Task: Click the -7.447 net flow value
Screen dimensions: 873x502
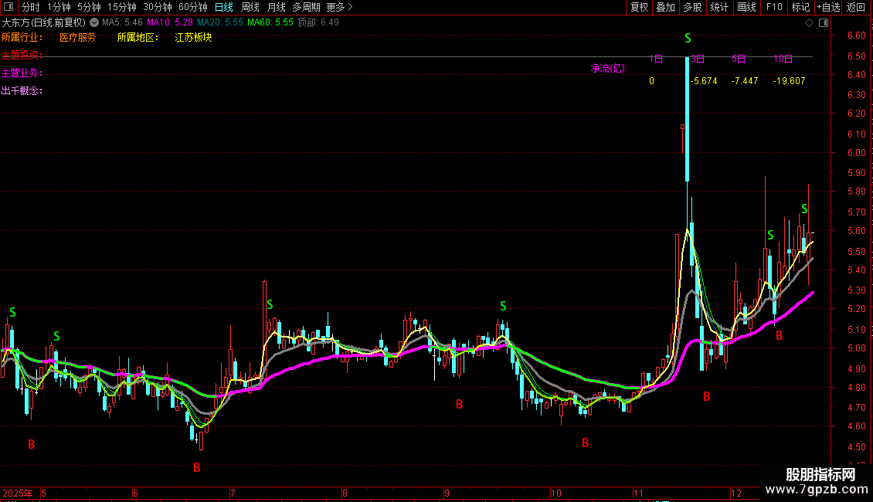Action: [x=745, y=81]
